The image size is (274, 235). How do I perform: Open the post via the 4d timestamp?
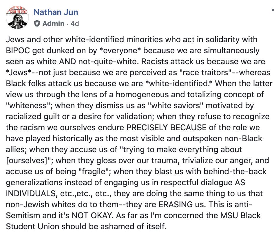coord(75,23)
